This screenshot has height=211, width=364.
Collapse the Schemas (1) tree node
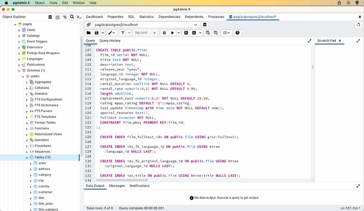click(20, 70)
